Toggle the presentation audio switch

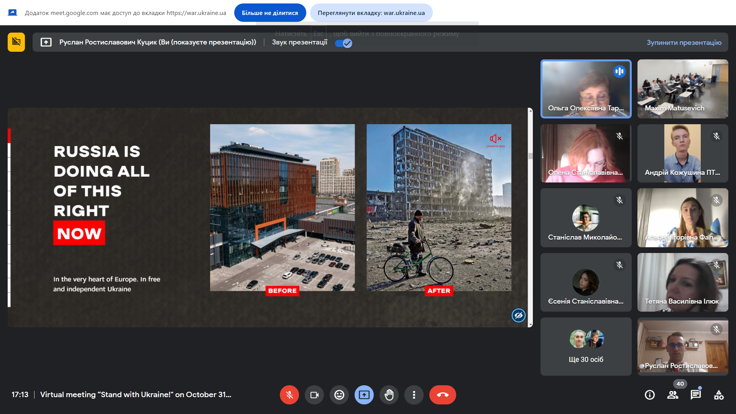pos(343,43)
